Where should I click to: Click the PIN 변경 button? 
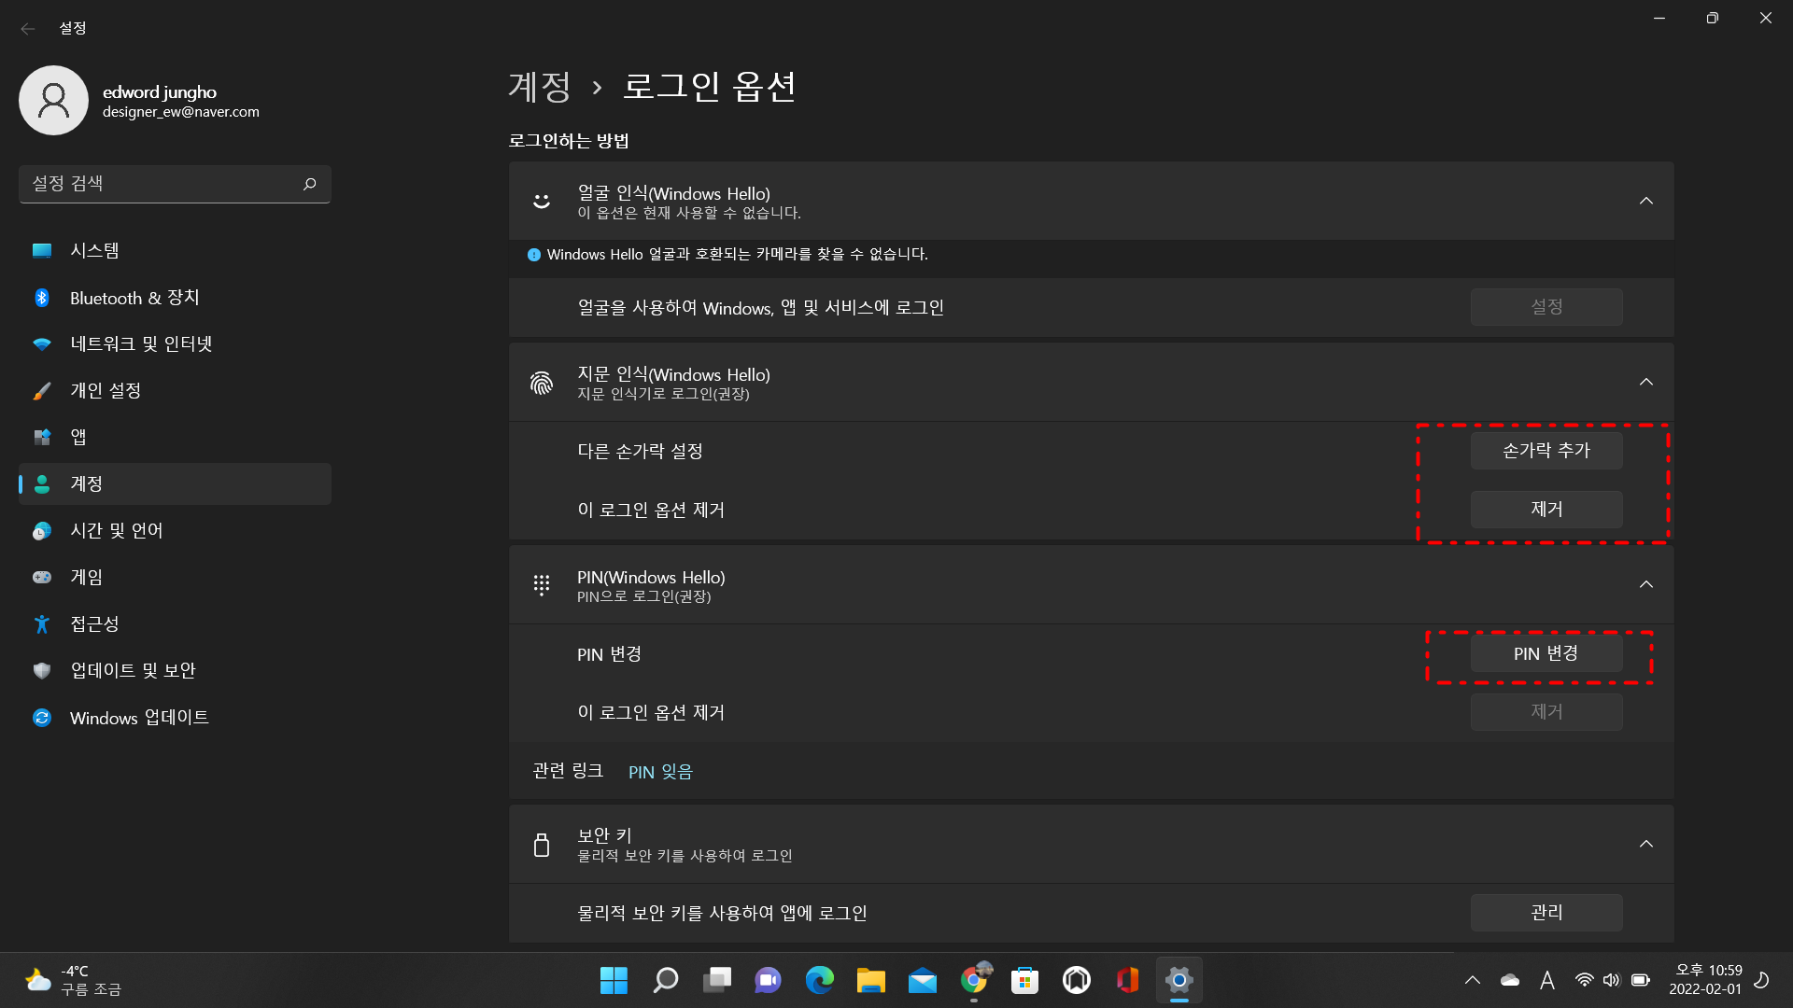point(1546,653)
